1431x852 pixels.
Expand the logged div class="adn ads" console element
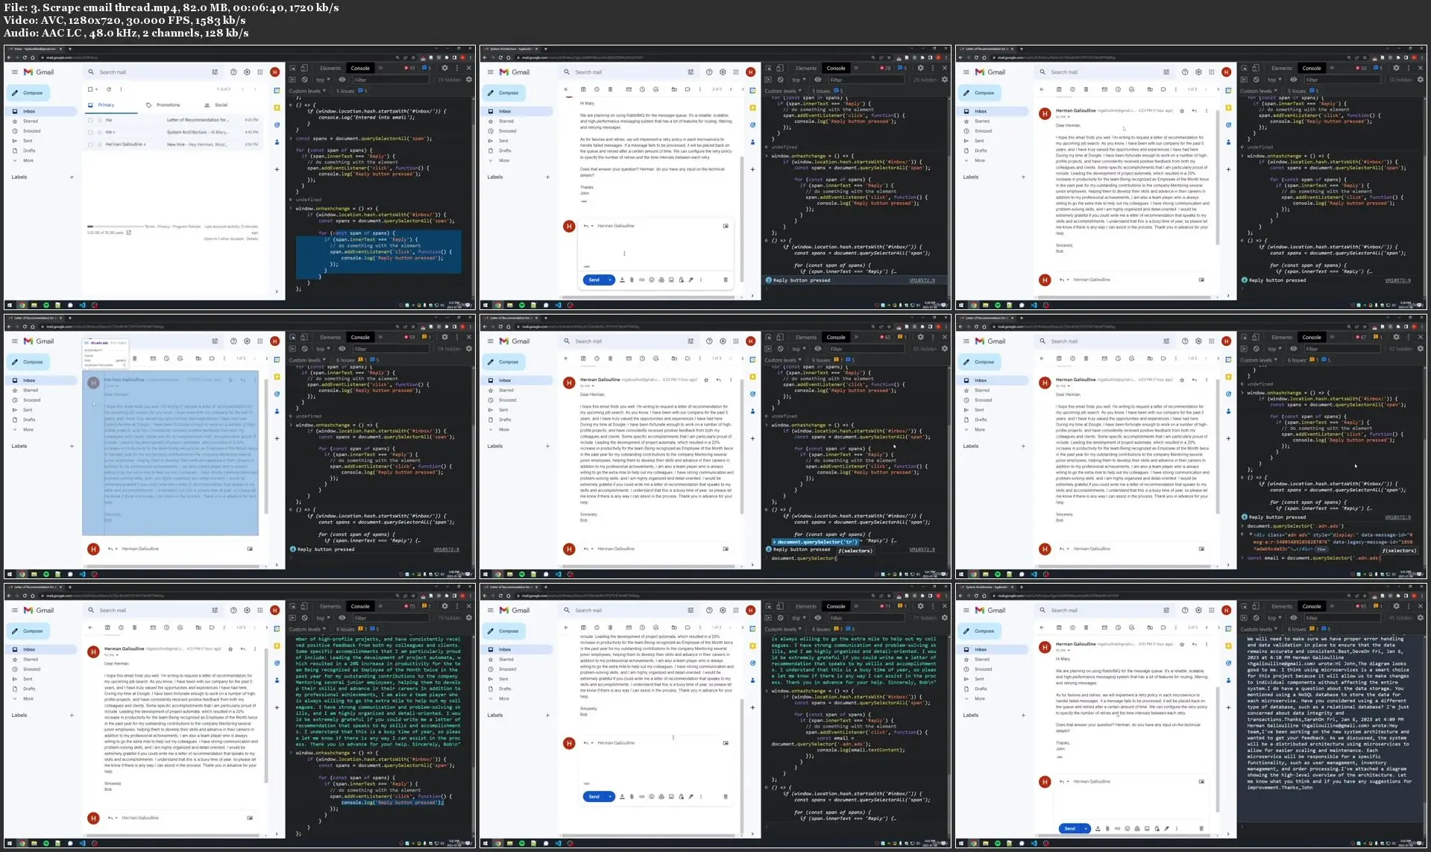click(1251, 534)
